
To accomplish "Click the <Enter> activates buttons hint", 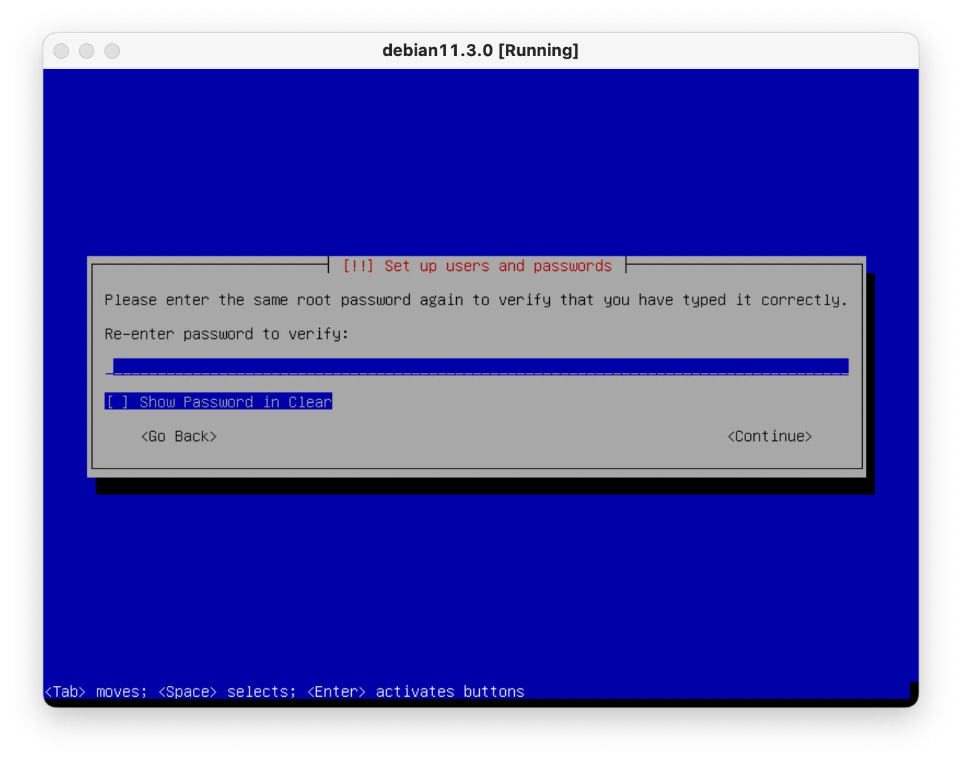I will coord(415,692).
